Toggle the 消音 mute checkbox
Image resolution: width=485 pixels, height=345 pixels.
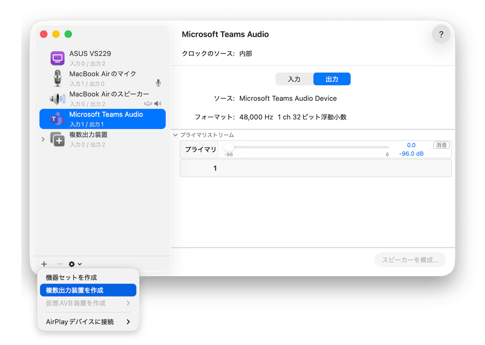point(442,145)
